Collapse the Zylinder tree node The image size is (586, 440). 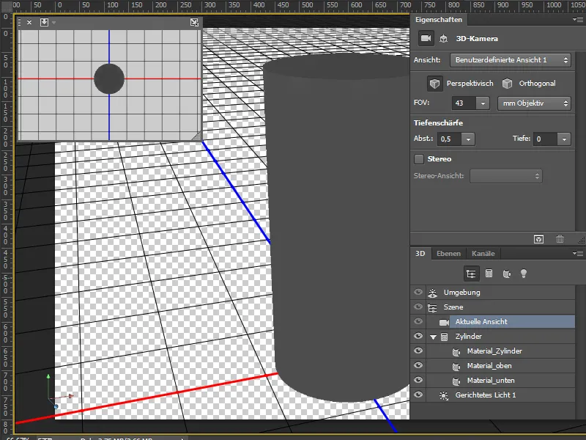(433, 337)
